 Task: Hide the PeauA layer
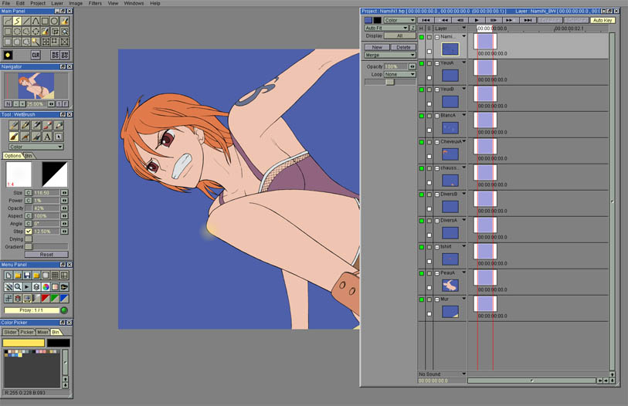(x=421, y=273)
